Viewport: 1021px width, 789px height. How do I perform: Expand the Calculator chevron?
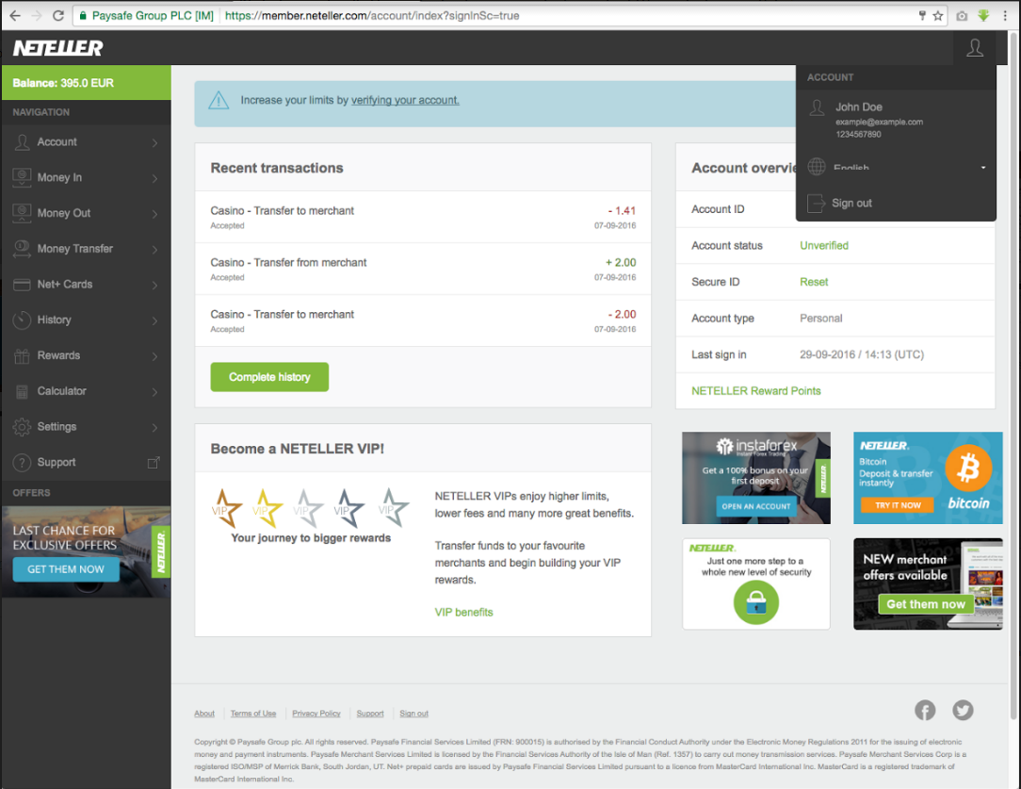pyautogui.click(x=155, y=391)
